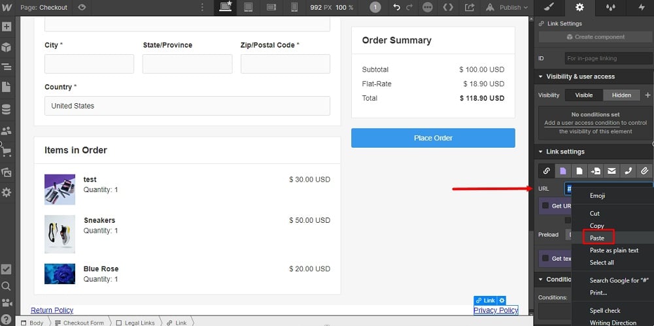Open the Components cube panel
Image resolution: width=654 pixels, height=326 pixels.
[x=7, y=47]
